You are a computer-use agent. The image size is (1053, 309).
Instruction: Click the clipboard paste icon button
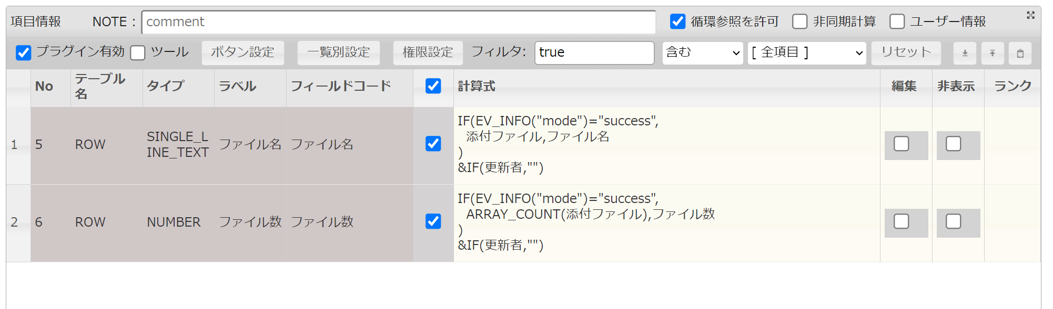[1020, 53]
